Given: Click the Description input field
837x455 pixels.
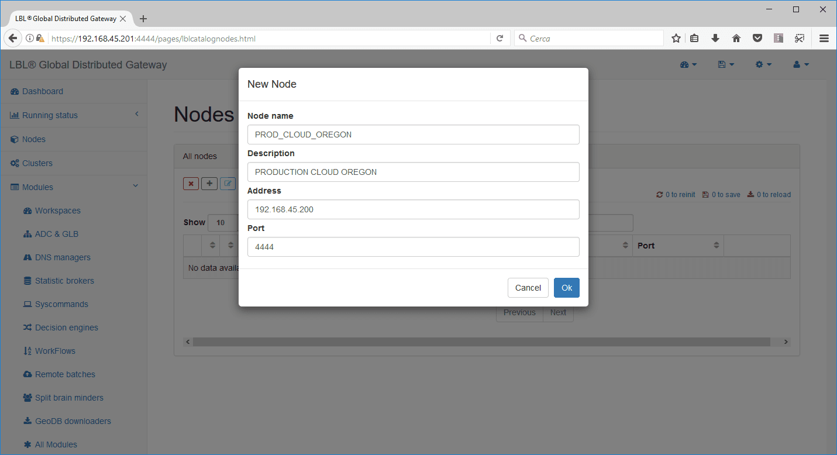Looking at the screenshot, I should point(414,172).
